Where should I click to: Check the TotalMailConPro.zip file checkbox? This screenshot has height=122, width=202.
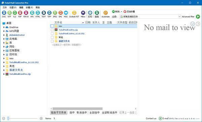52,30
